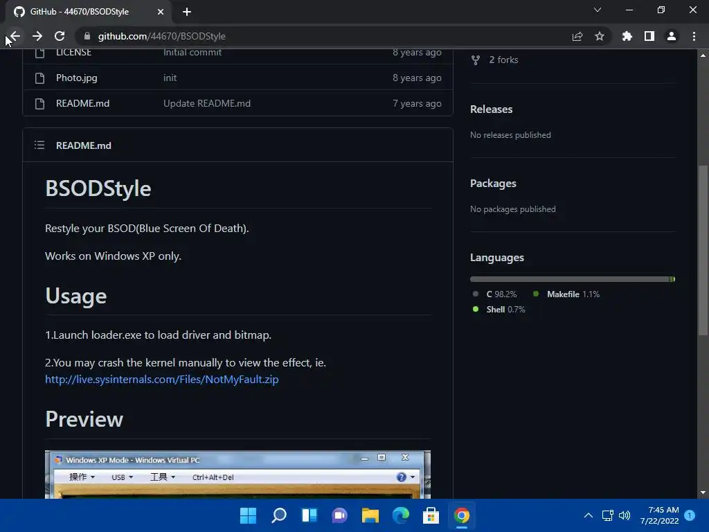Open the Windows XP Mode preview image
The image size is (709, 532).
pyautogui.click(x=238, y=475)
